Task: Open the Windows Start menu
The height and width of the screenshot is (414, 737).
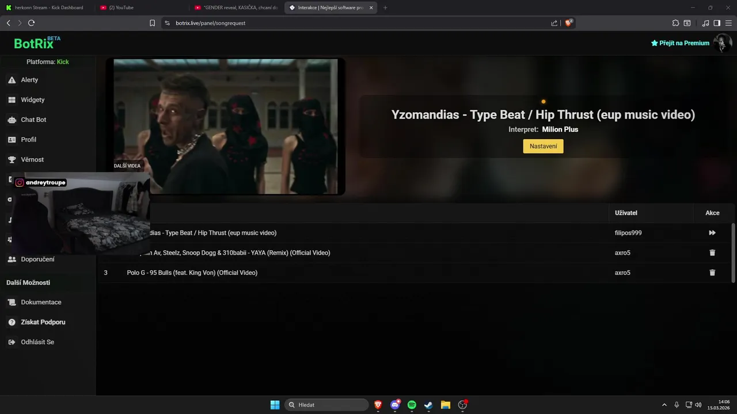Action: pyautogui.click(x=275, y=405)
